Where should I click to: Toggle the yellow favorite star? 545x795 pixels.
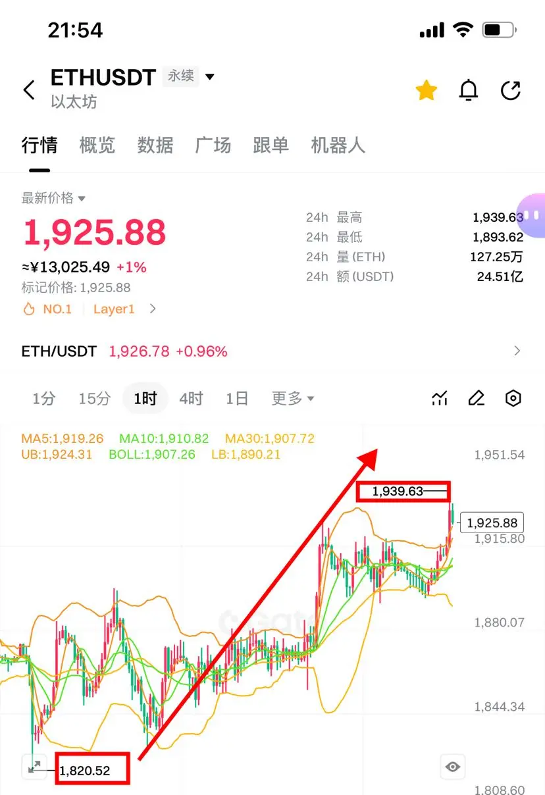pyautogui.click(x=427, y=90)
